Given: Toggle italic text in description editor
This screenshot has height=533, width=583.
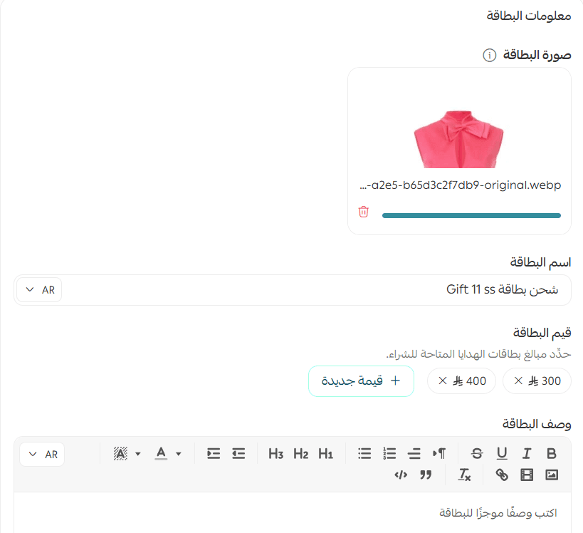Looking at the screenshot, I should tap(527, 453).
